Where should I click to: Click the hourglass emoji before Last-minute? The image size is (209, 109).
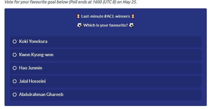point(78,16)
